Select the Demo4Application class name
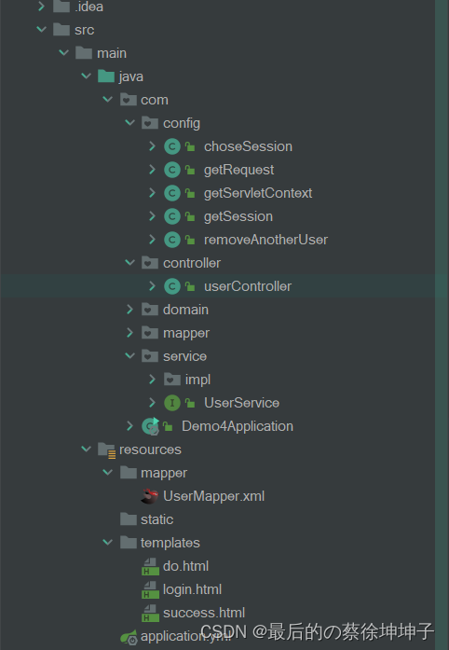 (238, 426)
